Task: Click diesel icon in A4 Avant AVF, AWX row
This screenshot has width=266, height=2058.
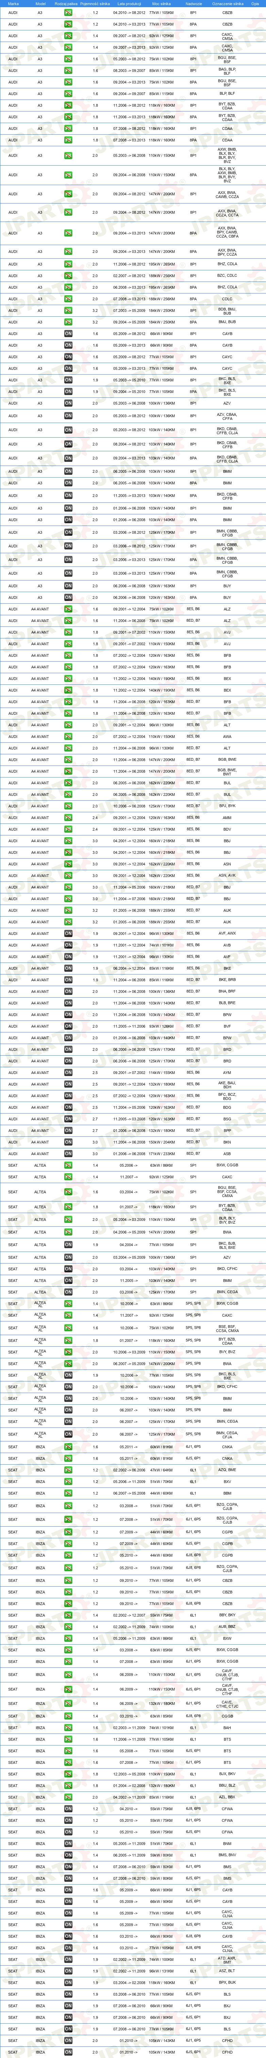Action: coord(68,933)
